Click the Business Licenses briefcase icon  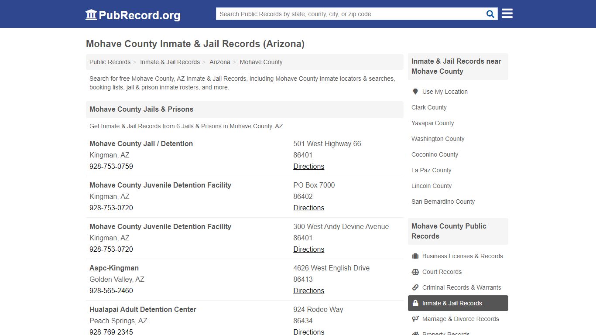coord(415,256)
